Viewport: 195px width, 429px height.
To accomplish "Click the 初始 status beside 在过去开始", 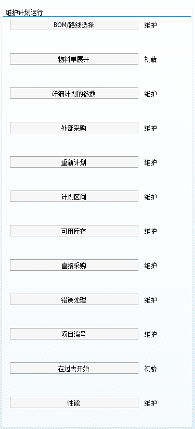I will [x=150, y=369].
